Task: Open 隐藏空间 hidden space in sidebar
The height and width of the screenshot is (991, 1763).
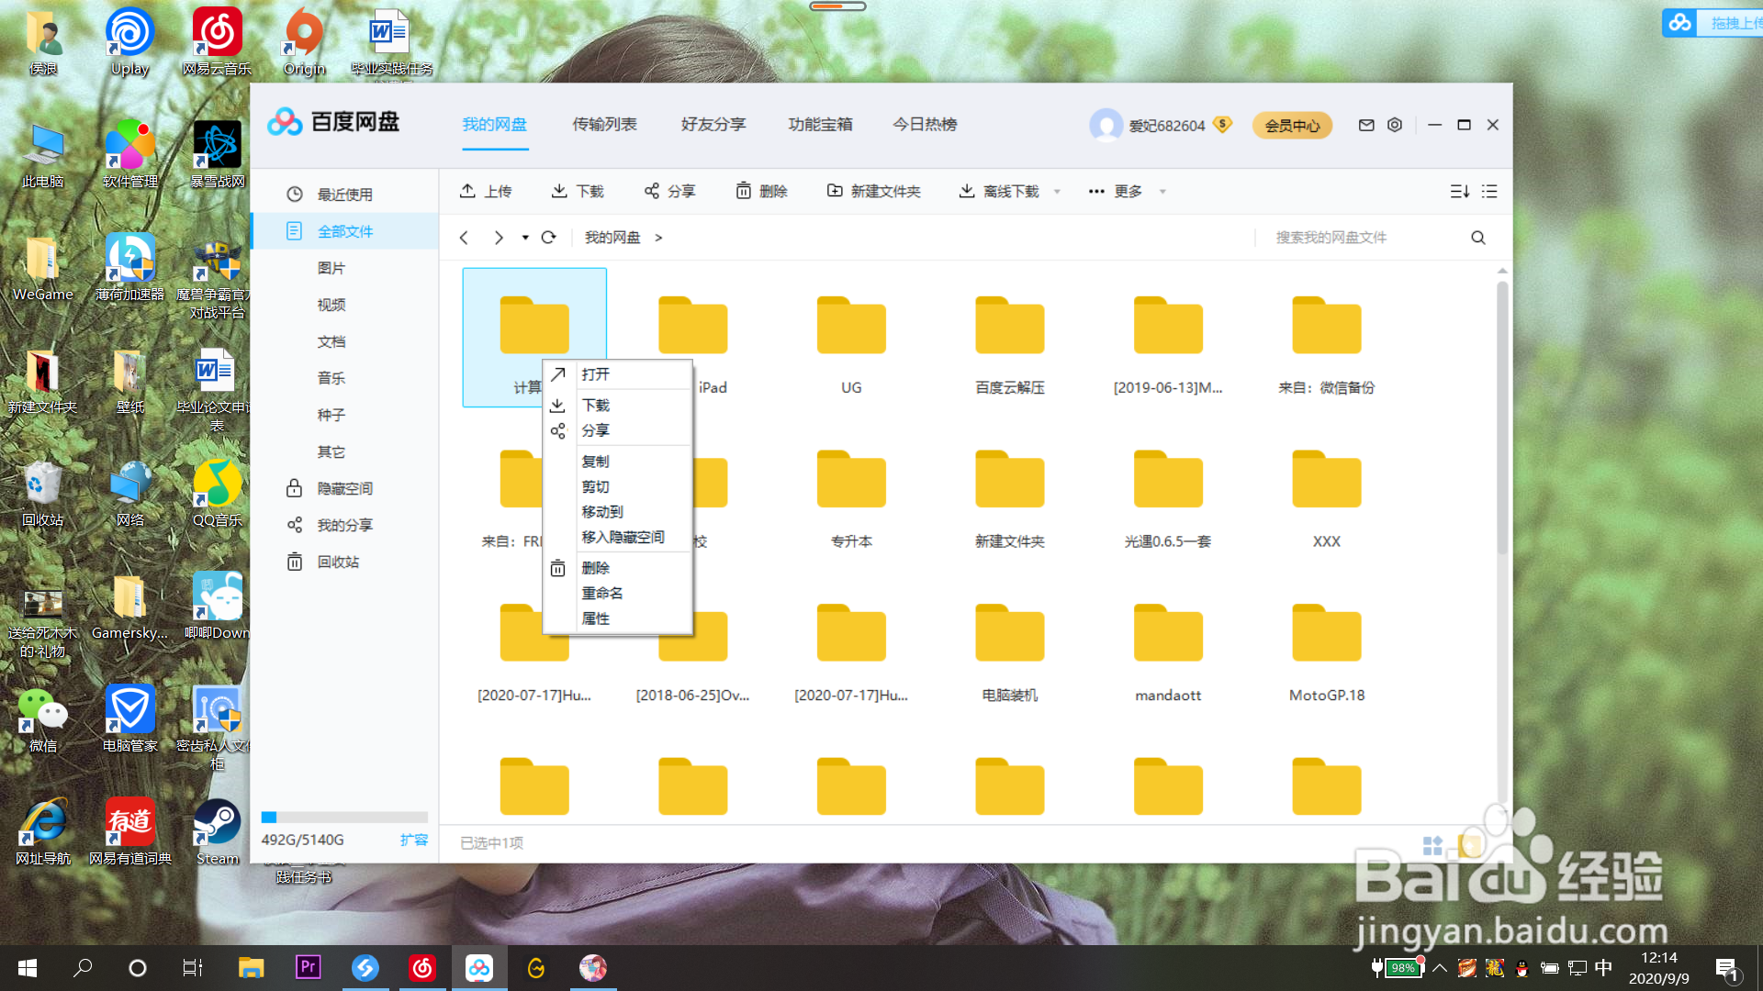Action: [x=344, y=487]
